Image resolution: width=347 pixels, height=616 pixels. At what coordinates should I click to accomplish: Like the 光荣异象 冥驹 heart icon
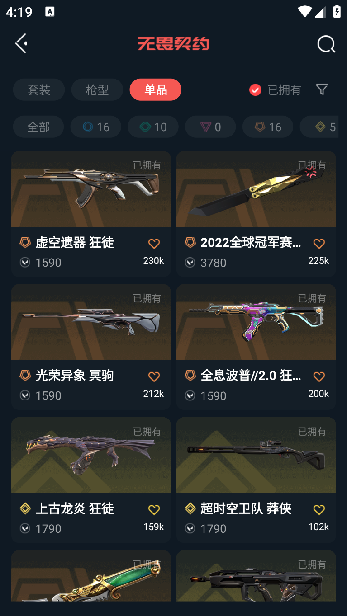(154, 376)
